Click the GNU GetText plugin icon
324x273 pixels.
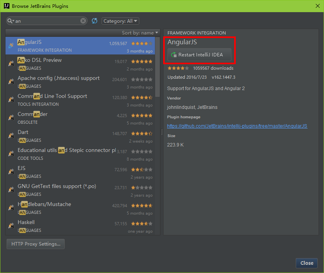point(11,190)
